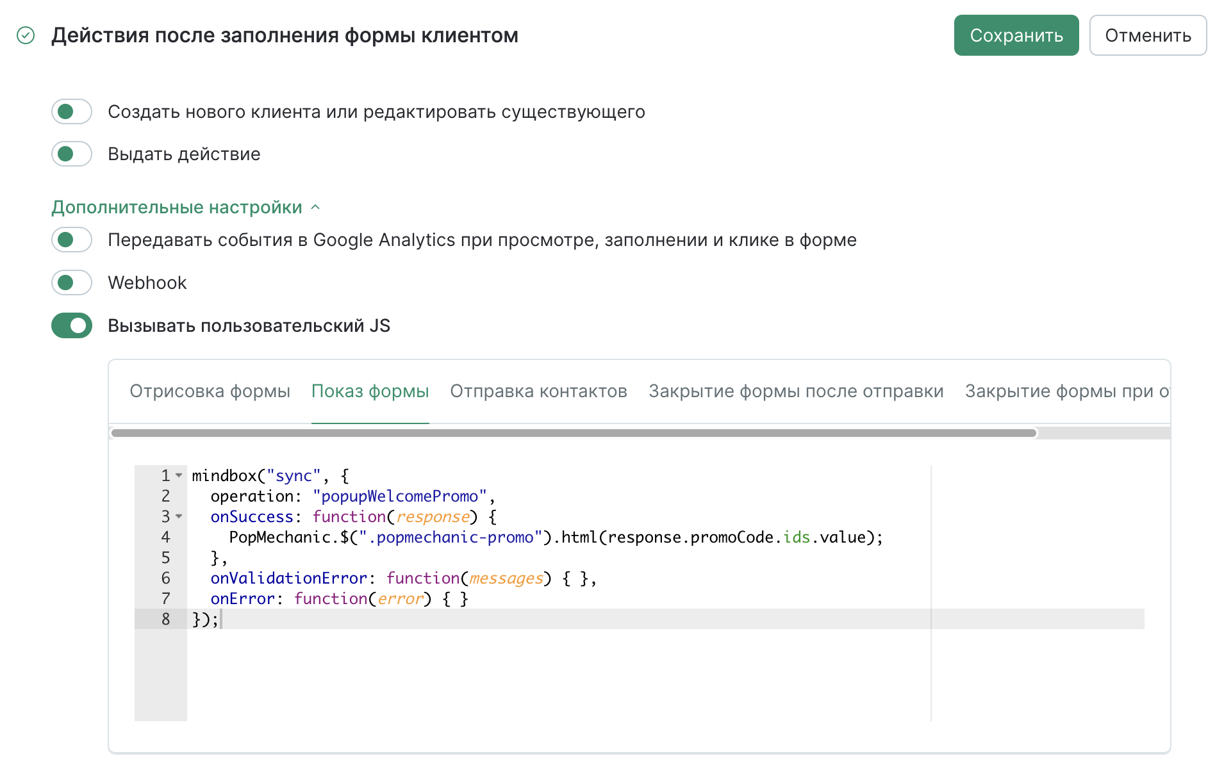Screen dimensions: 1224x770
Task: Click the ".popmechanic-promo" selector string
Action: [451, 537]
